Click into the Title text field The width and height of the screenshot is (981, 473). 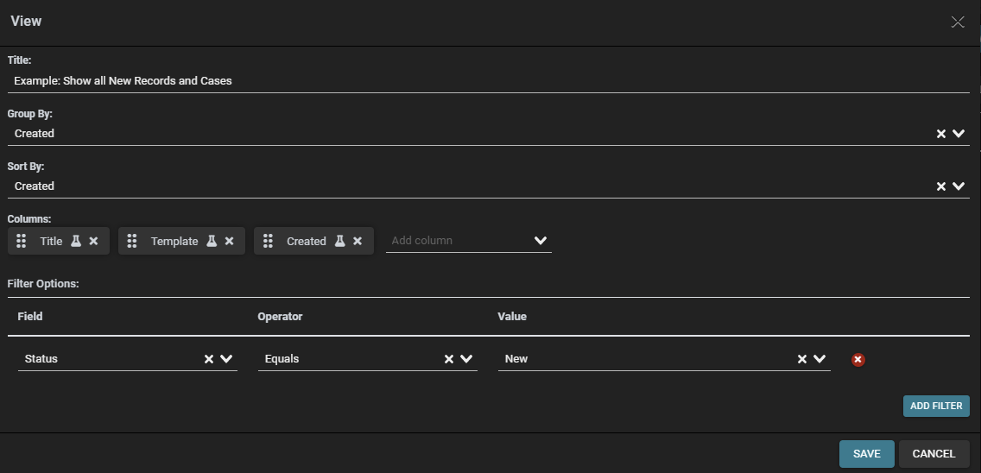489,81
